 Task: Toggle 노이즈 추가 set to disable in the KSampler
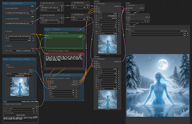pyautogui.click(x=107, y=69)
